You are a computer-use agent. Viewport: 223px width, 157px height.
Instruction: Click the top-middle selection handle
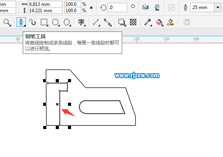(x=57, y=81)
